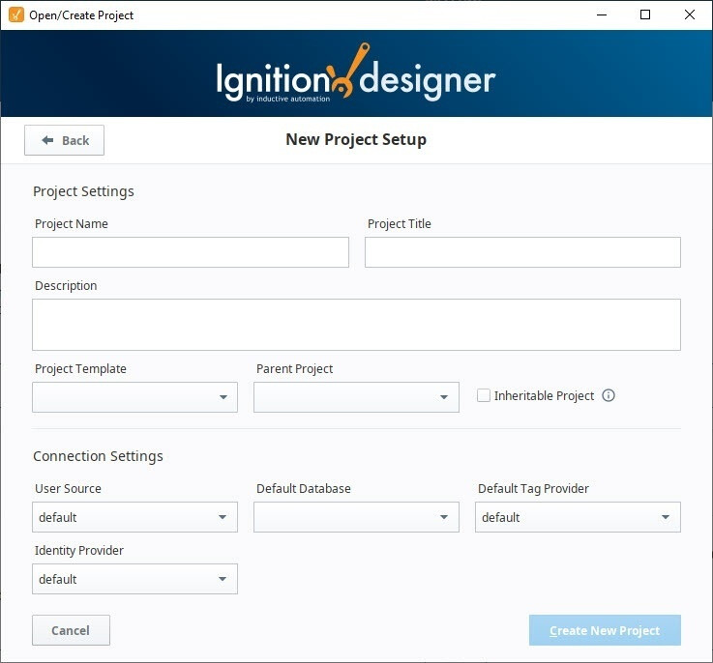Click the info icon beside Inheritable Project
The height and width of the screenshot is (663, 713).
click(x=608, y=395)
